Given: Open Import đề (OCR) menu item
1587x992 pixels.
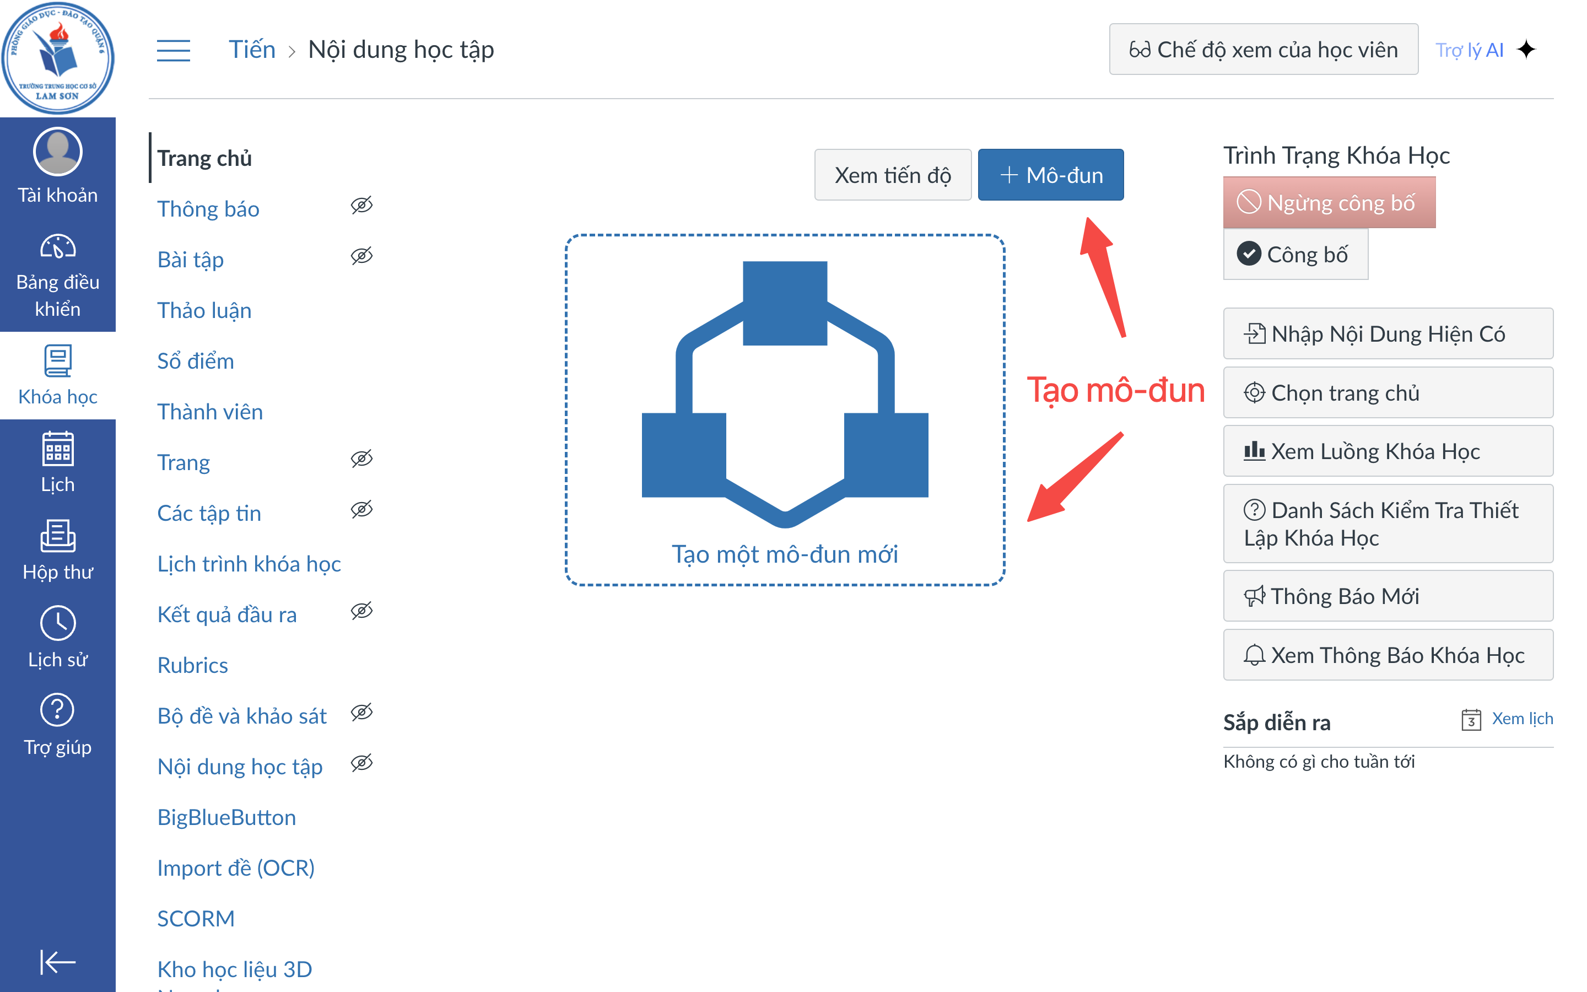Looking at the screenshot, I should (236, 867).
